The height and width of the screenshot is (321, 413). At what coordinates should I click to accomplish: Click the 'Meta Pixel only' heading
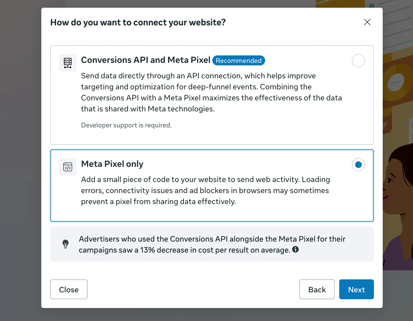tap(112, 164)
